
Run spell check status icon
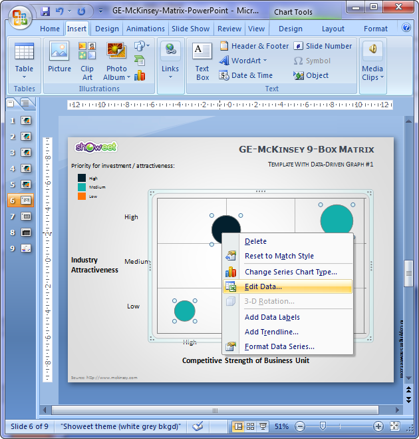coord(198,426)
